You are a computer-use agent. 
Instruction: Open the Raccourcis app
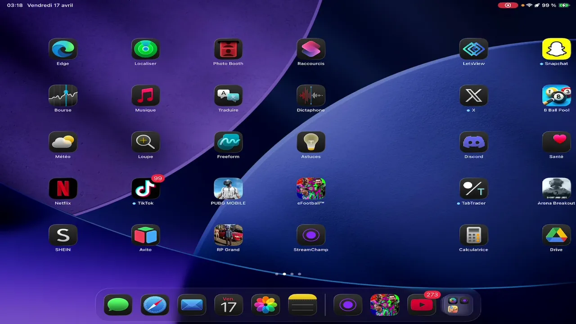click(x=311, y=49)
